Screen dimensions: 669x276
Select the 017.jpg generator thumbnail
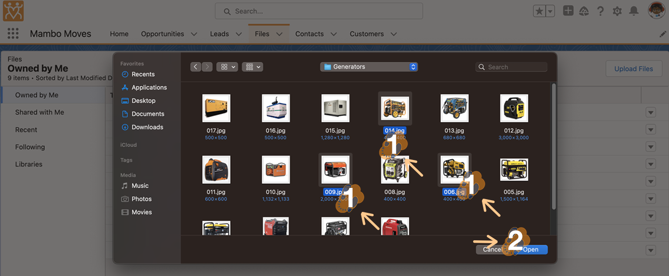216,108
